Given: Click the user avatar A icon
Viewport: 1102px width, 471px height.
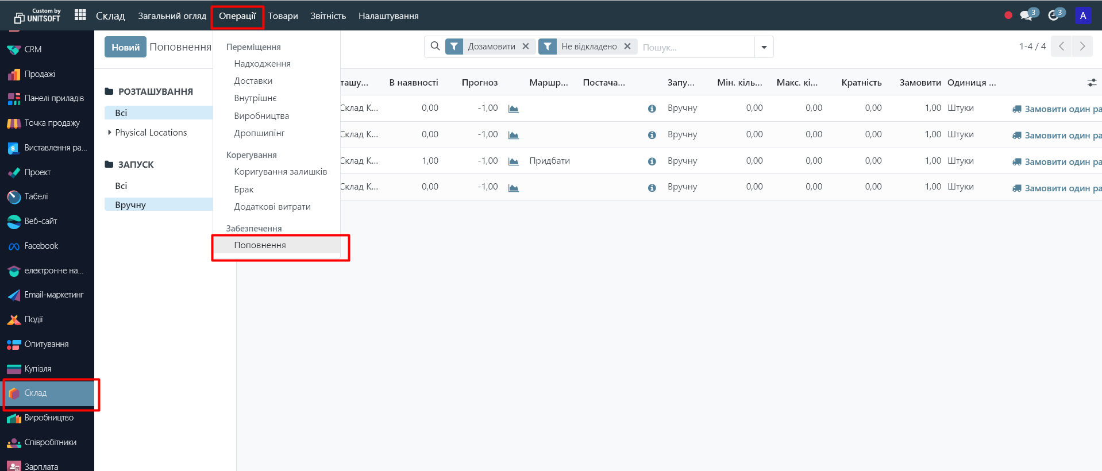Looking at the screenshot, I should pos(1082,16).
